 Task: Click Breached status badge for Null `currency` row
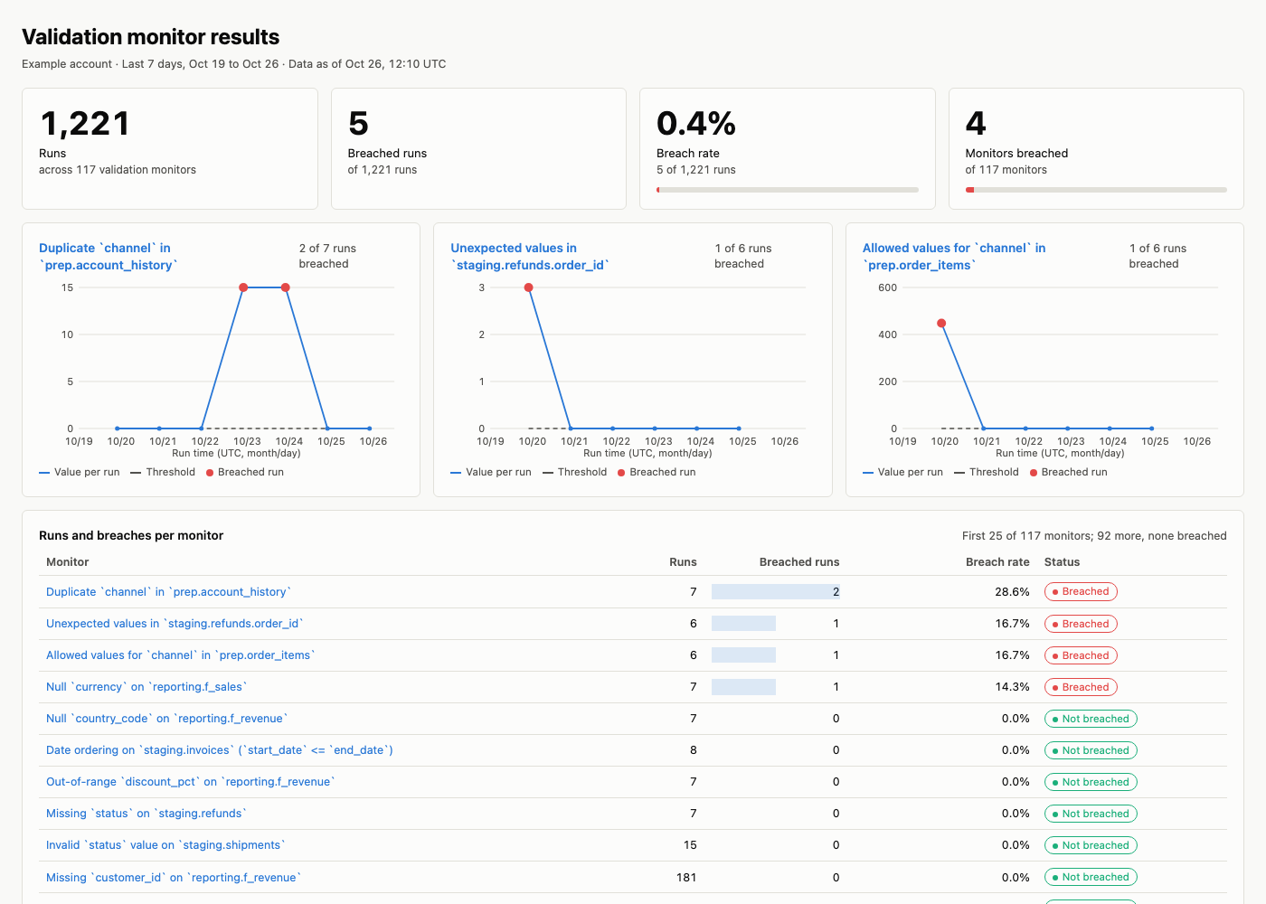[1082, 687]
